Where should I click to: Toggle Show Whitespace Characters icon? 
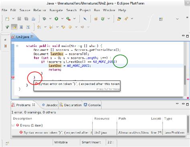(28, 27)
